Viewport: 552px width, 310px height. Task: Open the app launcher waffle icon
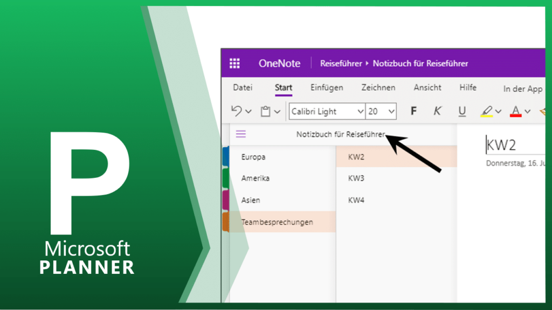click(x=234, y=64)
